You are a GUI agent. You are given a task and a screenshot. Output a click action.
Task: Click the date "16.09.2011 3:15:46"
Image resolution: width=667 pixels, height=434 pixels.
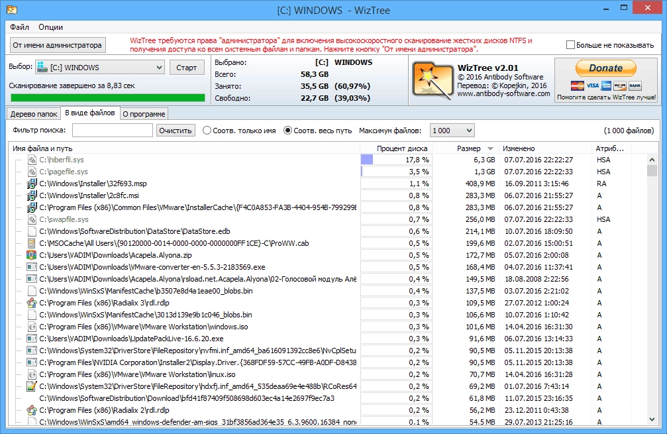click(537, 184)
